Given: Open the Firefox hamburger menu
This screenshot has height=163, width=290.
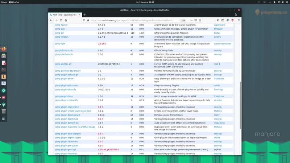Looking at the screenshot, I should click(239, 20).
